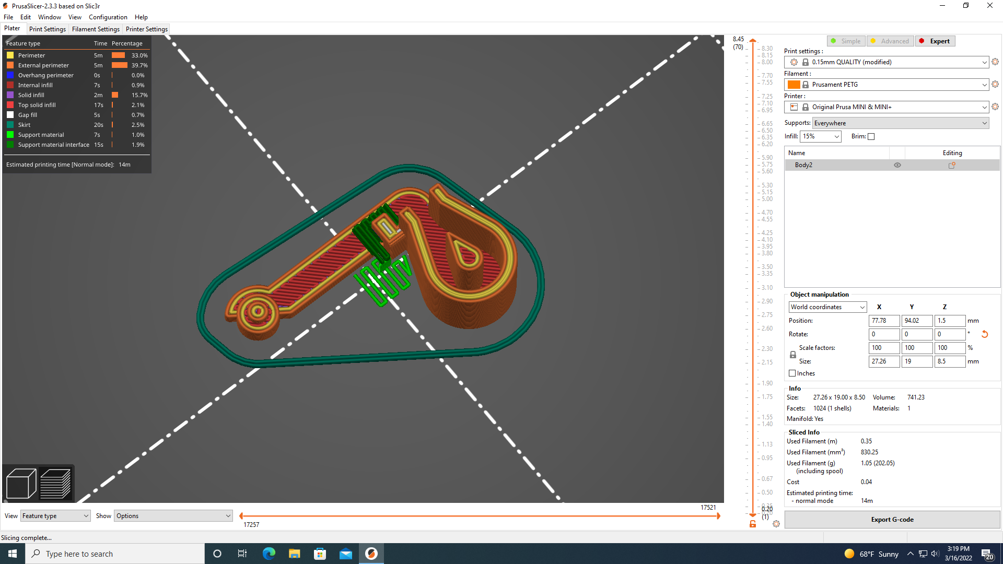Select Expert mode
Image resolution: width=1003 pixels, height=564 pixels.
click(x=935, y=41)
